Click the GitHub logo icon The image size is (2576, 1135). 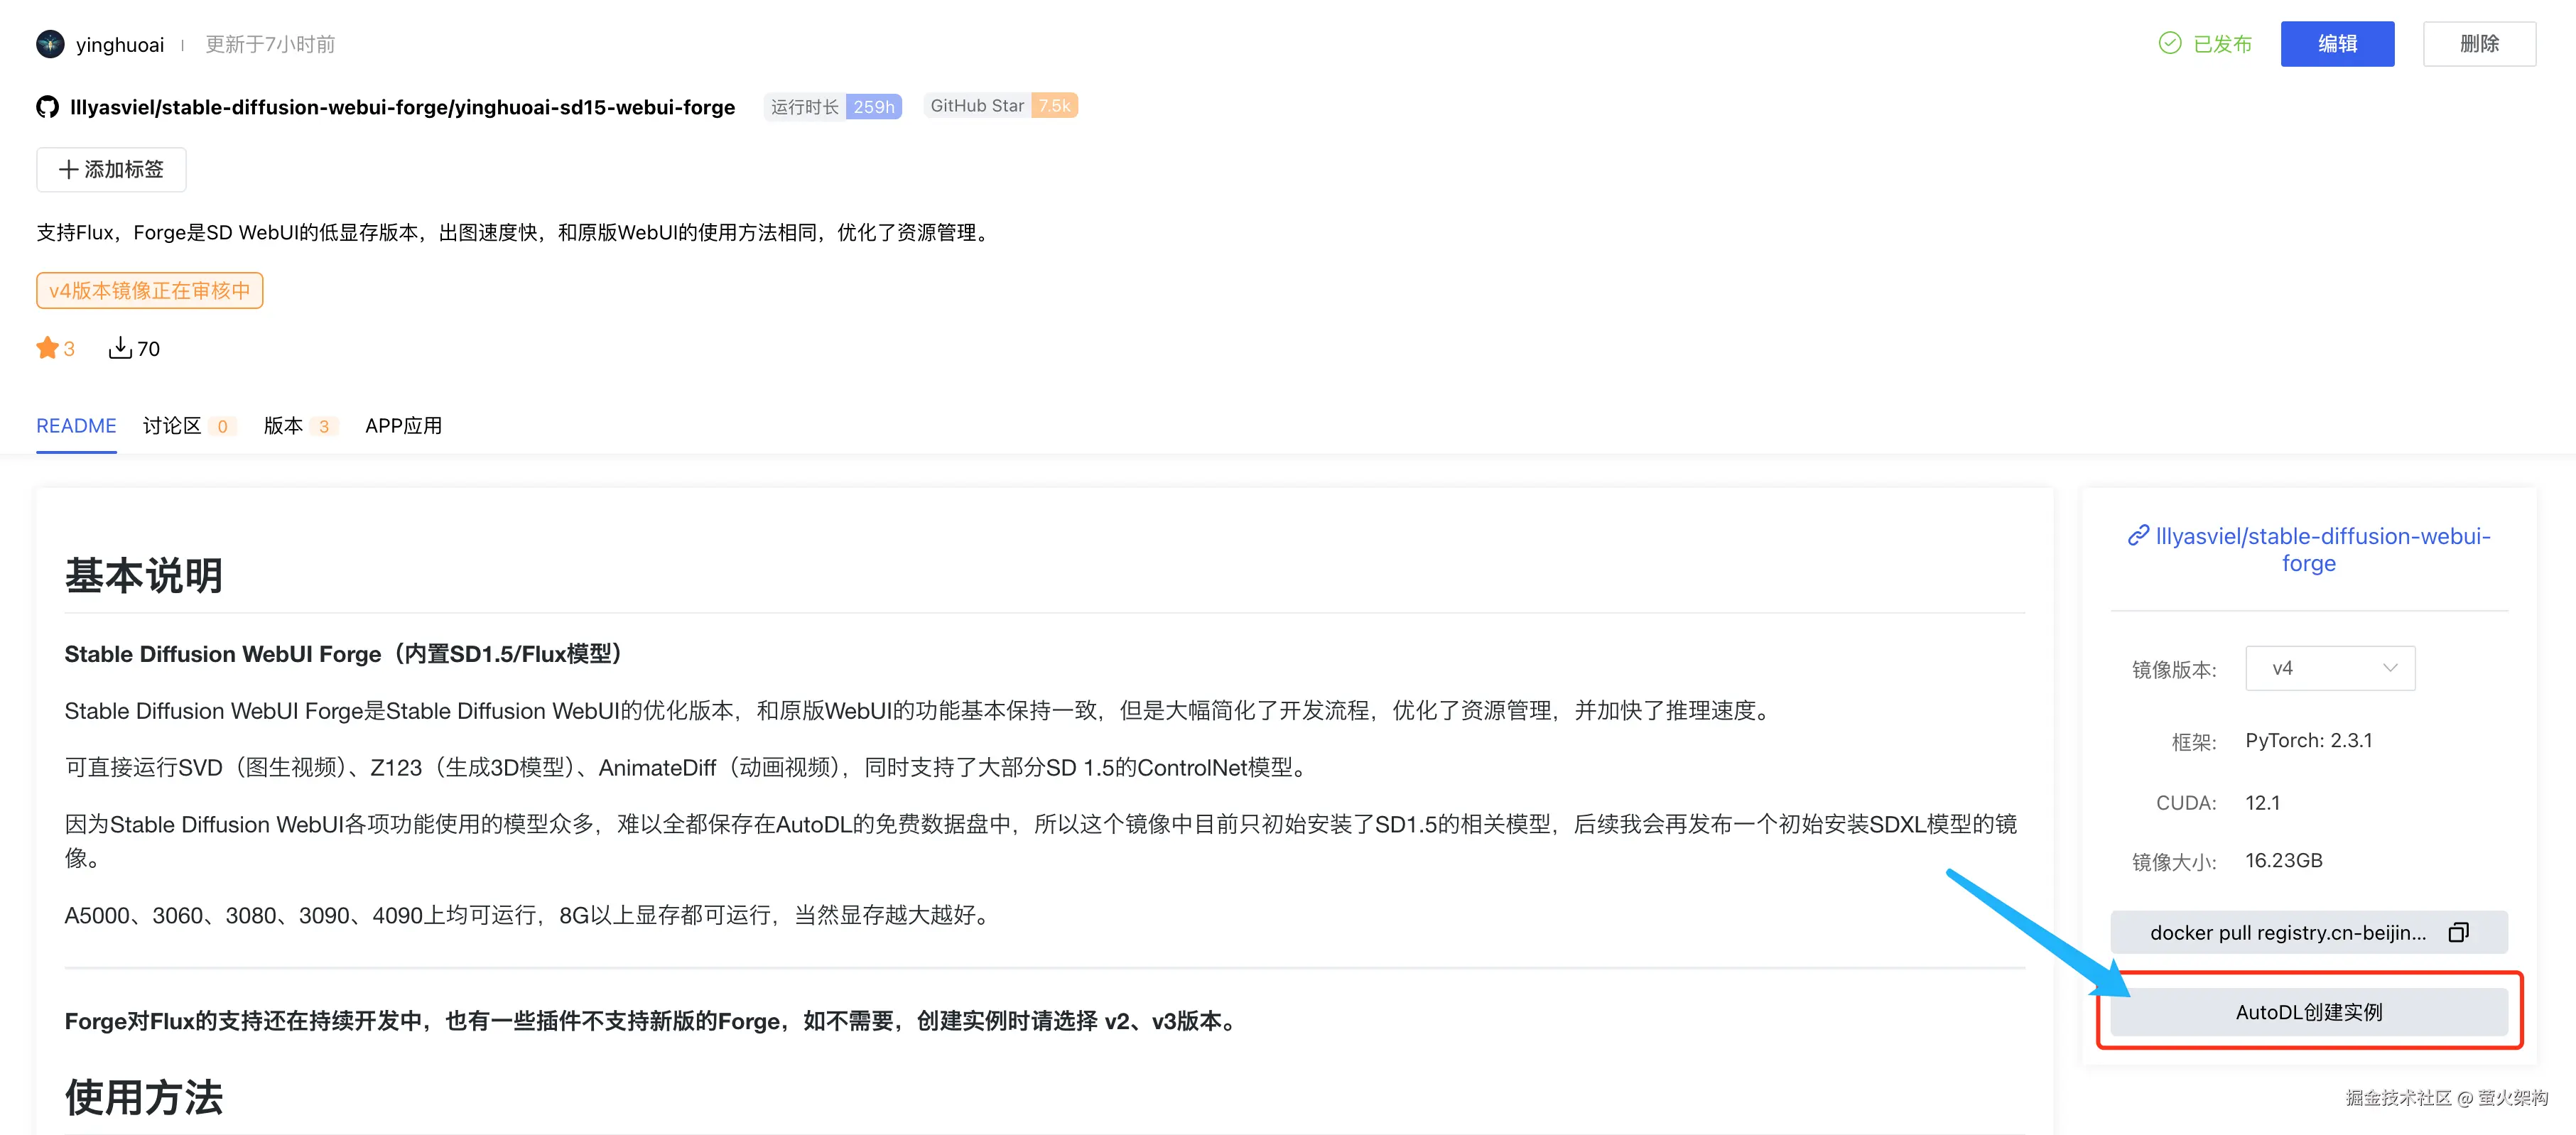[x=47, y=107]
